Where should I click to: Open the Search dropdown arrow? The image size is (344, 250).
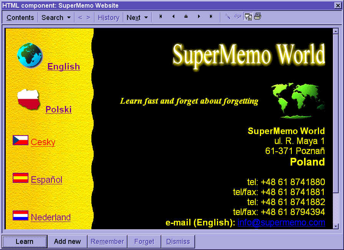coord(69,17)
